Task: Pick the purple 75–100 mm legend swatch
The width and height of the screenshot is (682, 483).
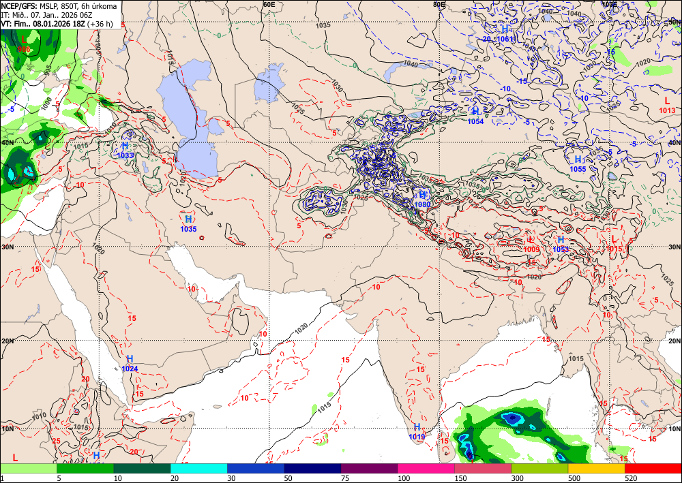Action: 369,468
